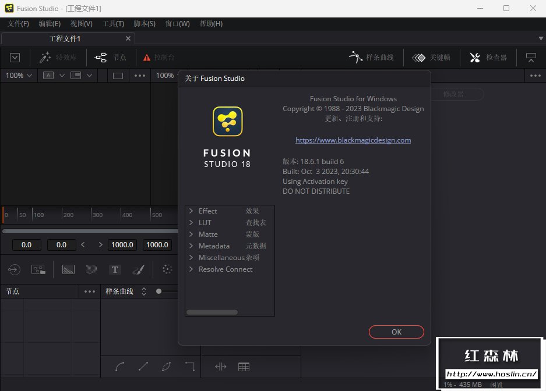Add the particle emitter dotted circle tool
Image resolution: width=546 pixels, height=391 pixels.
pyautogui.click(x=167, y=269)
